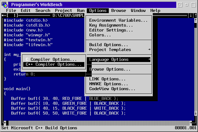
Task: Open the Help menu
Action: point(155,10)
